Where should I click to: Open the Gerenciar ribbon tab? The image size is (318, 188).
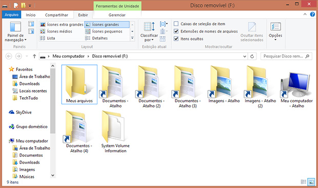point(117,15)
